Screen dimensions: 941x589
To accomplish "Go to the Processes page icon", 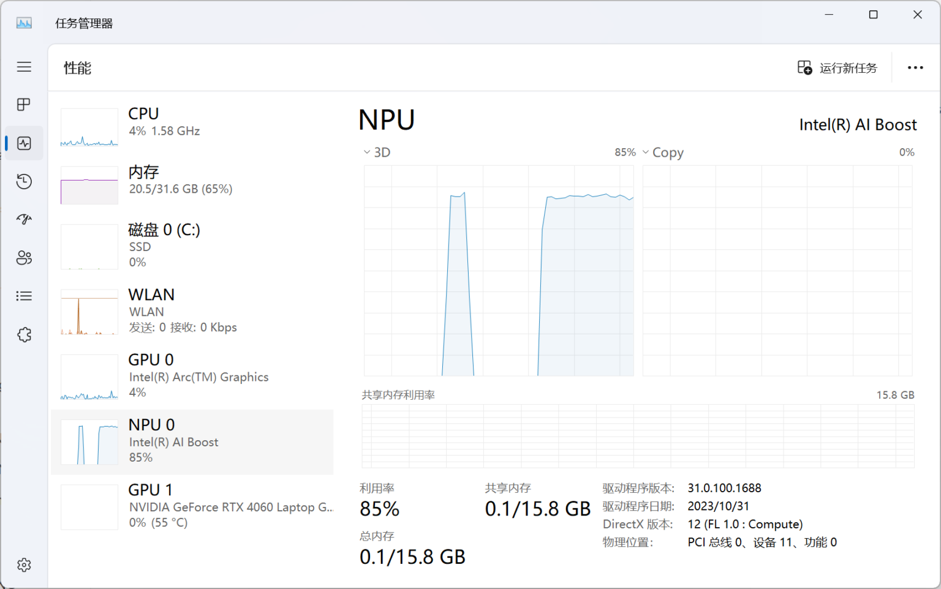I will click(x=24, y=105).
